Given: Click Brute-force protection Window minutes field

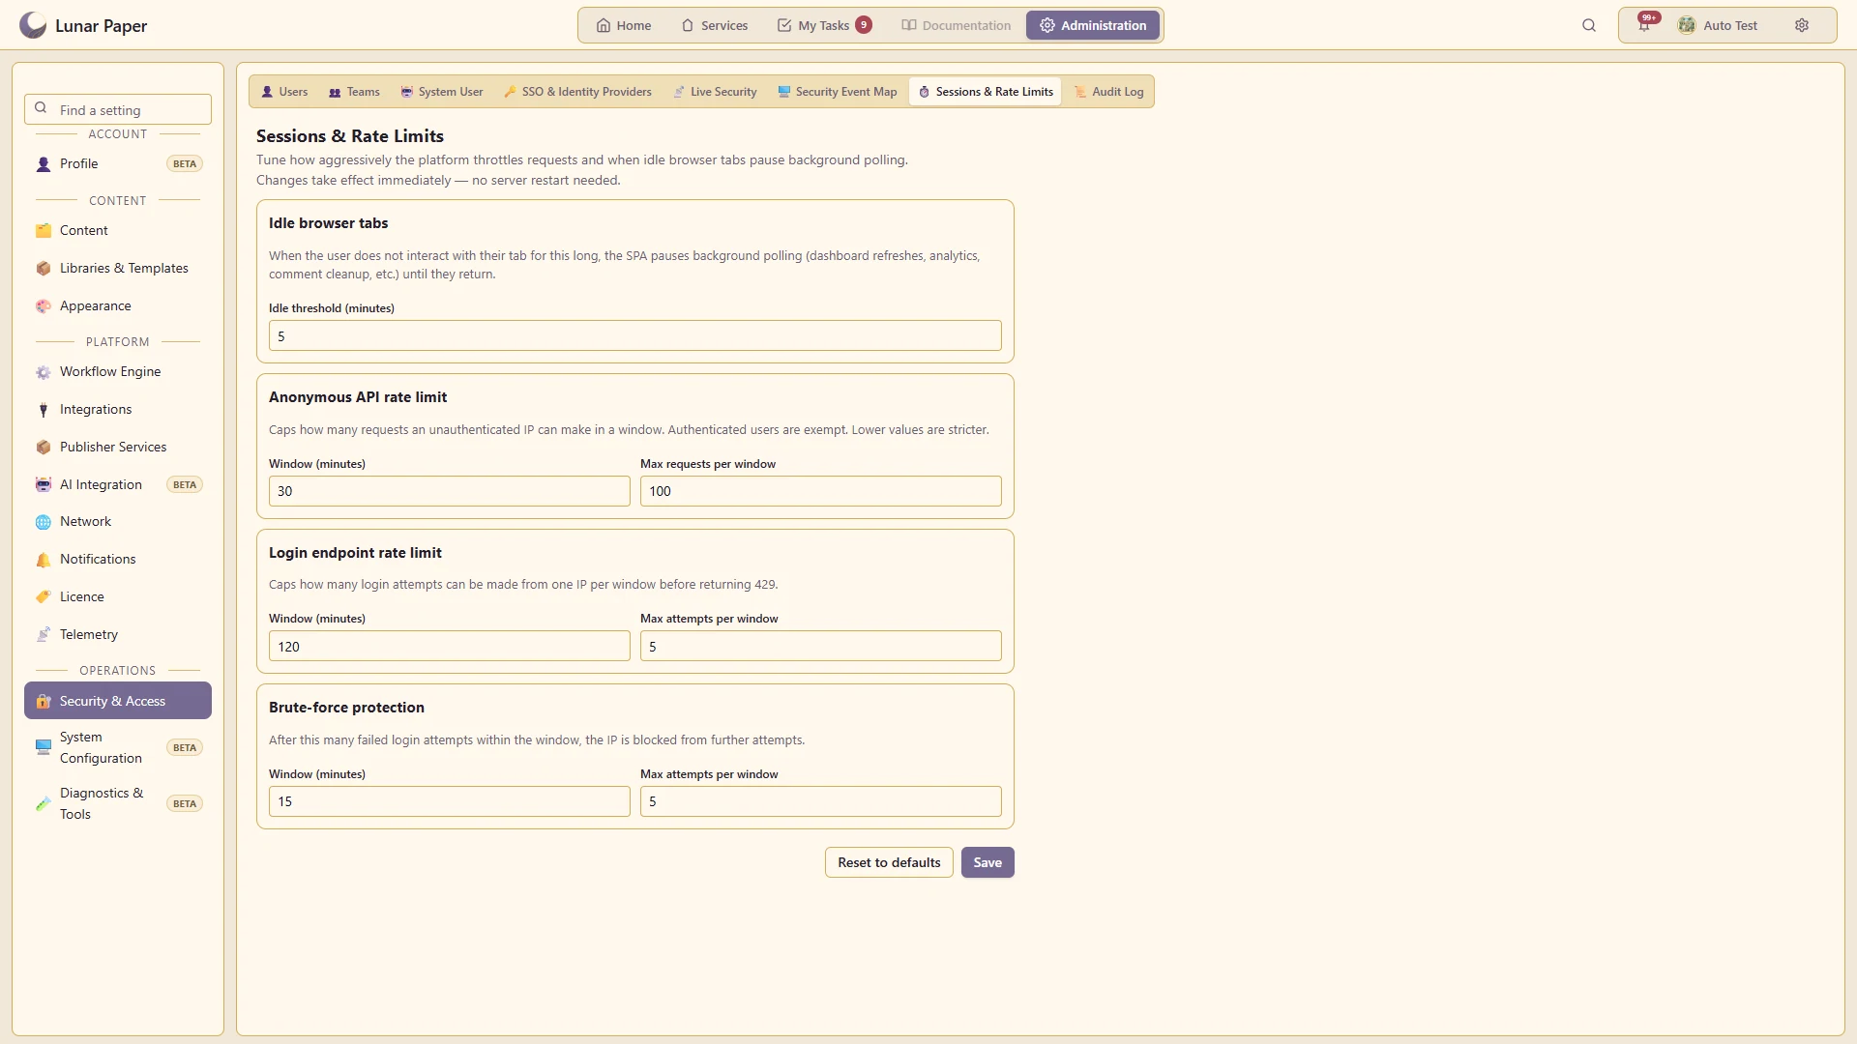Looking at the screenshot, I should [450, 801].
